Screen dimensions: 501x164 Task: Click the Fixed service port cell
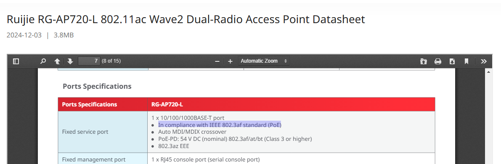pos(103,132)
